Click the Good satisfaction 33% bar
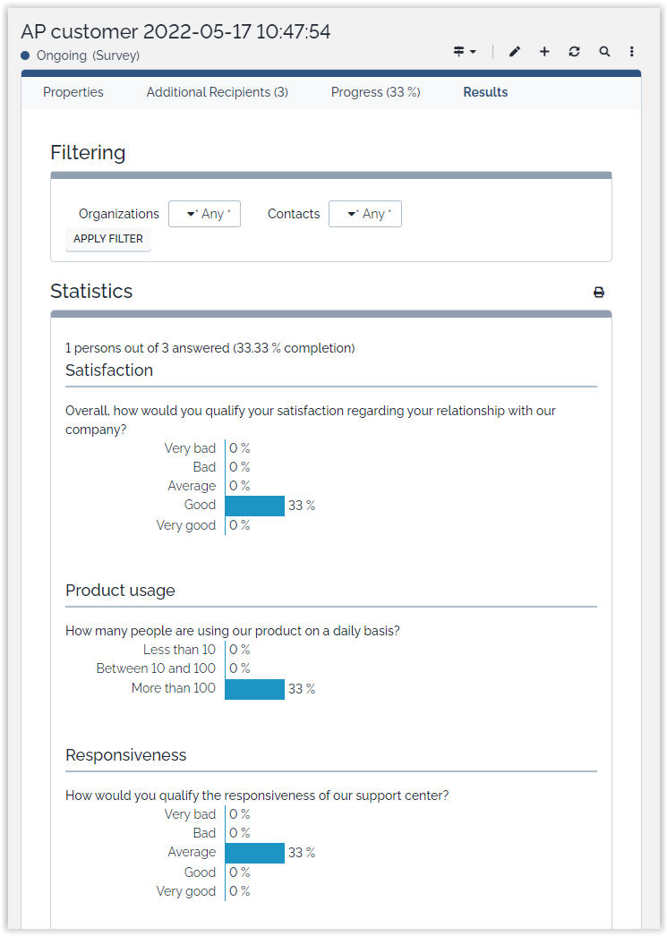The width and height of the screenshot is (667, 936). point(255,506)
